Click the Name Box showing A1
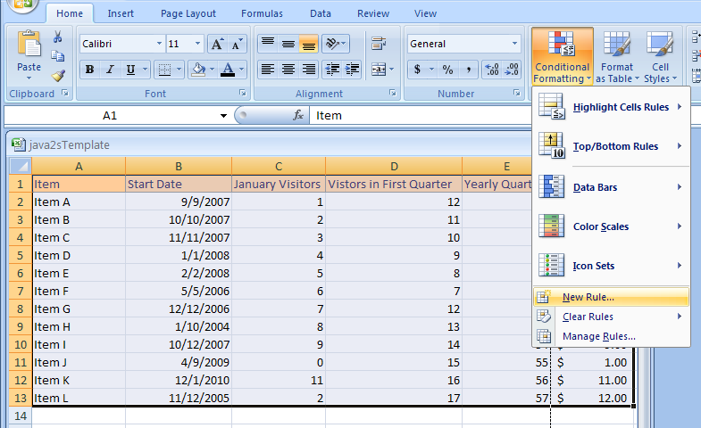 (110, 116)
